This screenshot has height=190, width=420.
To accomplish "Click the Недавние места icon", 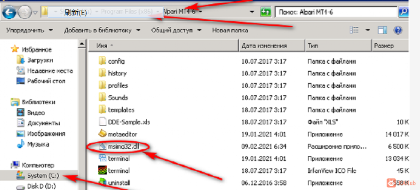I will click(21, 70).
